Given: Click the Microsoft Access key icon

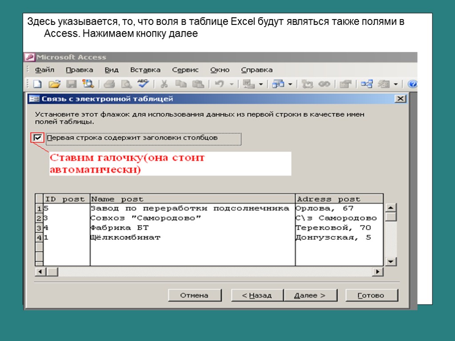Looking at the screenshot, I should [x=30, y=57].
